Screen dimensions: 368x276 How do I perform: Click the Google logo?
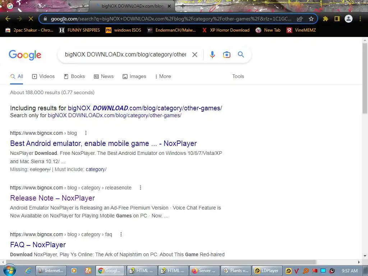click(25, 55)
